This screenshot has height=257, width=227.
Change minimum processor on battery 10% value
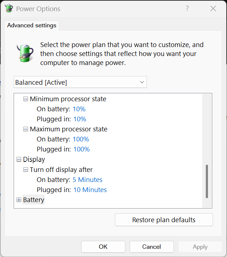[x=79, y=109]
